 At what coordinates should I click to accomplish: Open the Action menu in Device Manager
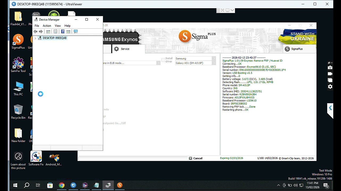[47, 26]
